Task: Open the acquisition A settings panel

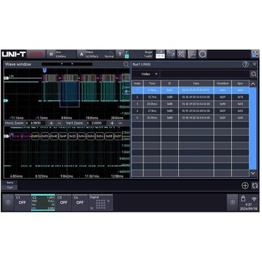Action: (96, 54)
